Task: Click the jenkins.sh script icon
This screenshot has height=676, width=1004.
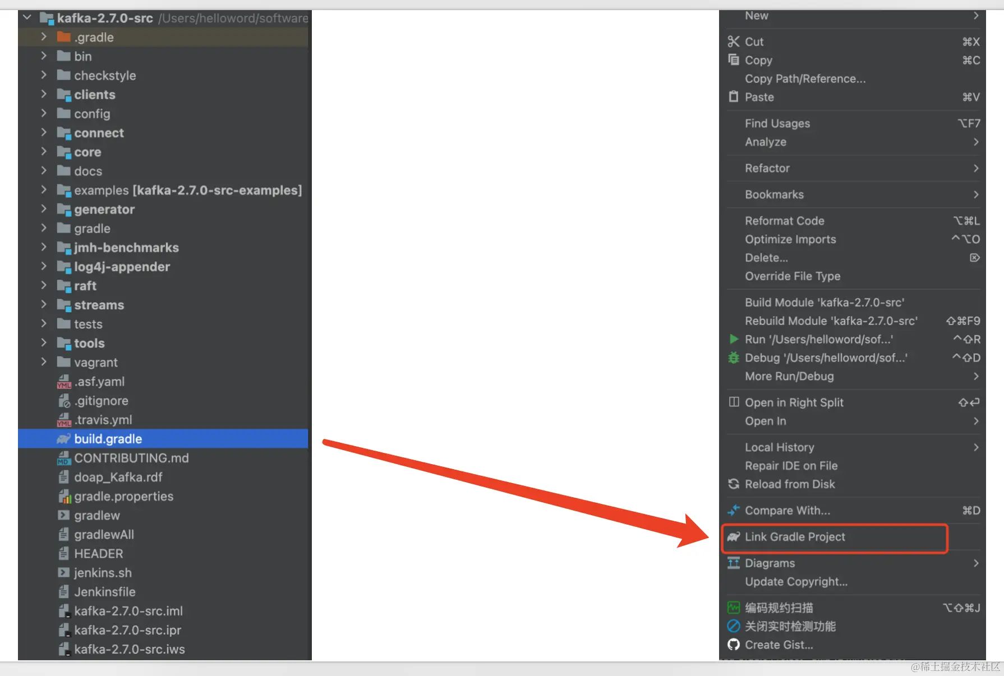Action: 63,572
